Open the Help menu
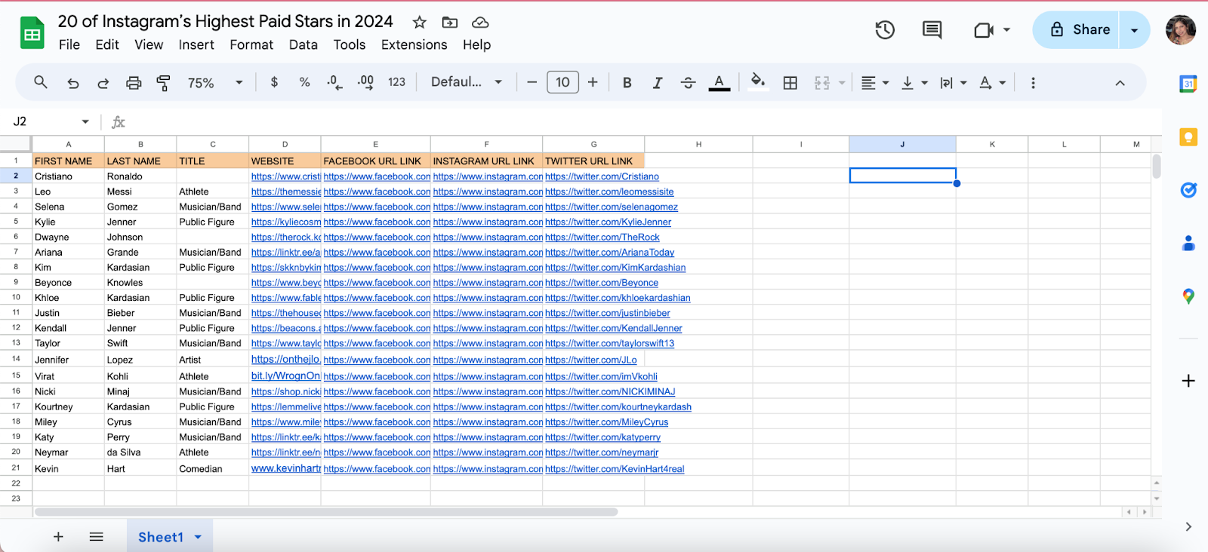This screenshot has width=1208, height=552. click(x=477, y=44)
